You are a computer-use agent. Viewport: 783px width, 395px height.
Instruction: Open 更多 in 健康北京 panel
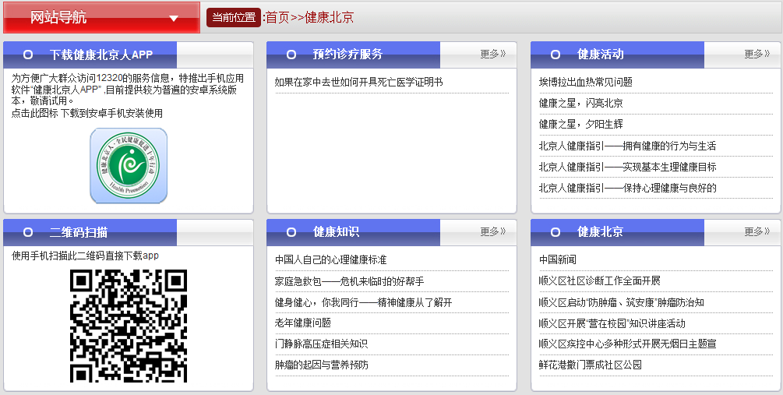[x=757, y=231]
